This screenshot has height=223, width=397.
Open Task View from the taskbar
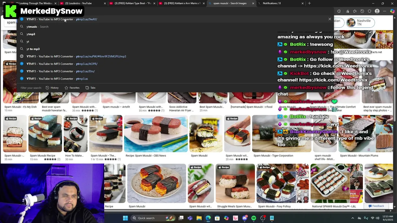181,218
